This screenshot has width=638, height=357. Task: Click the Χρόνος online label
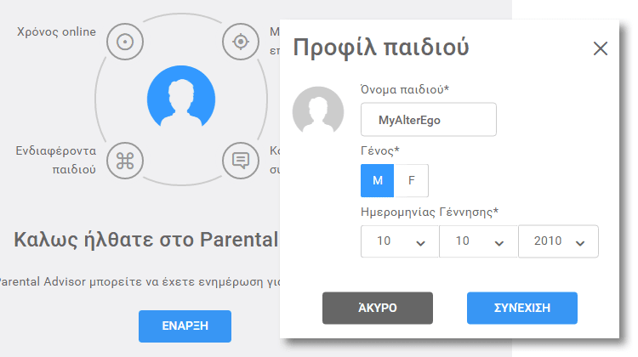coord(56,31)
